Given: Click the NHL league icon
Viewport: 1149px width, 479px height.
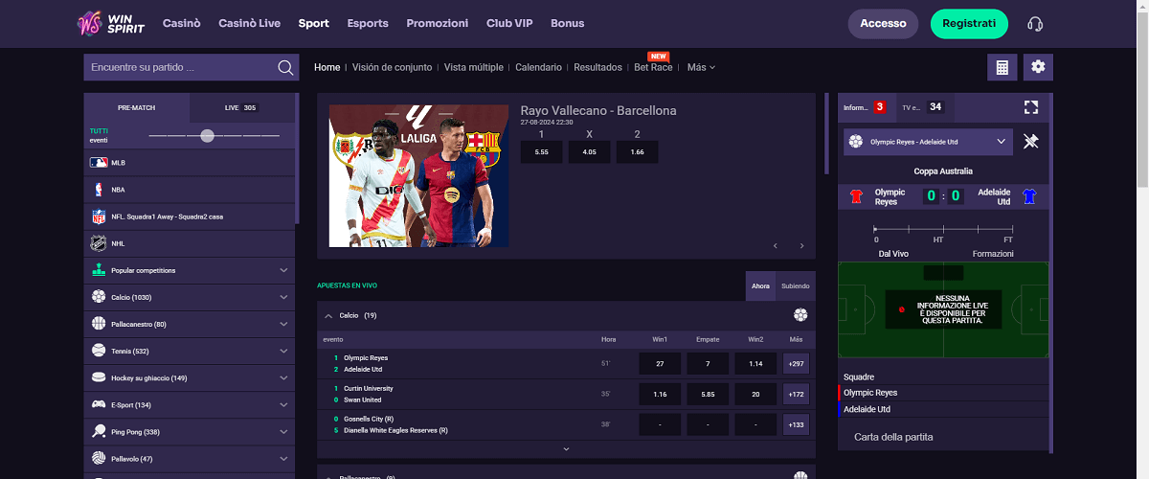Looking at the screenshot, I should tap(98, 243).
